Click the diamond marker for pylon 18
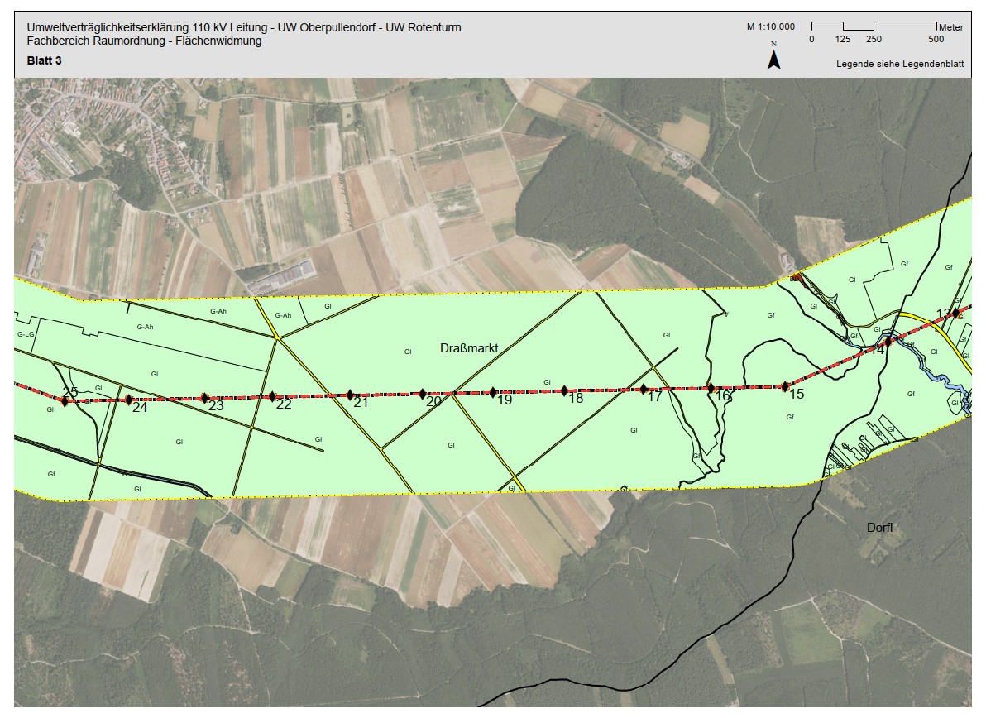 (x=565, y=390)
